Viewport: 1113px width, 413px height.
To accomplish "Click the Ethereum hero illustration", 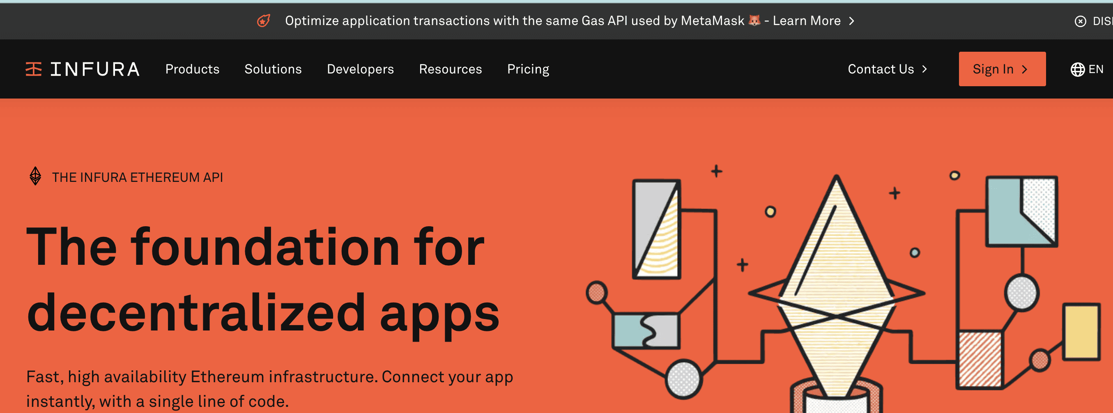I will tap(842, 289).
